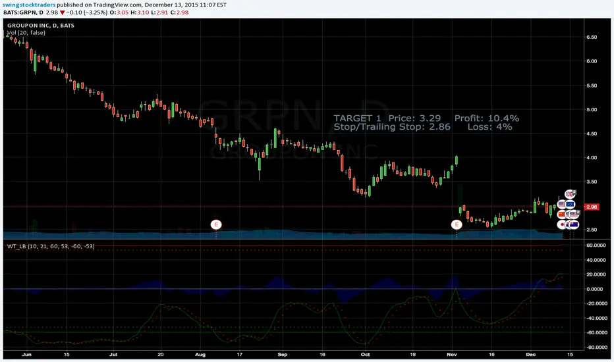Click the Sep label on time axis
This screenshot has height=362, width=614.
point(283,355)
